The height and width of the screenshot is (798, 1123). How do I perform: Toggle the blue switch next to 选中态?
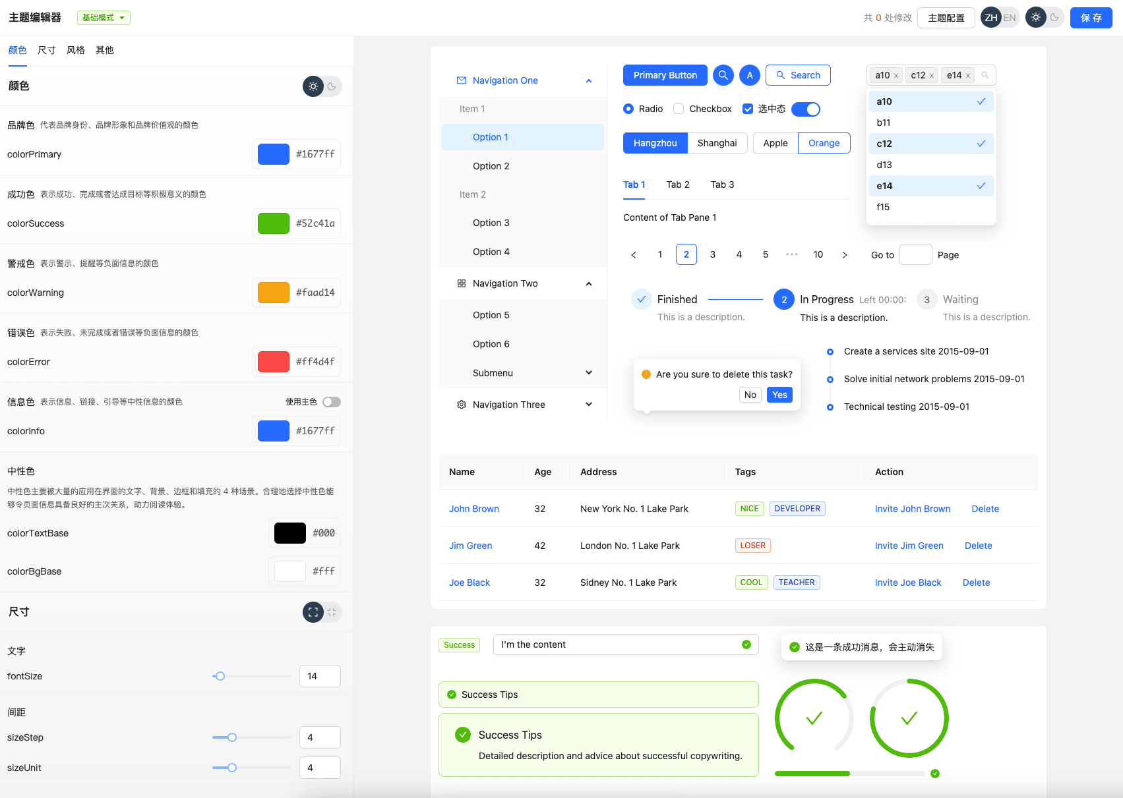click(x=806, y=109)
